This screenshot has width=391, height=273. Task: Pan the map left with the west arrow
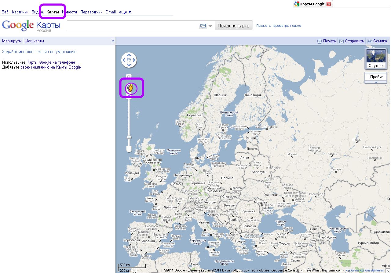124,60
